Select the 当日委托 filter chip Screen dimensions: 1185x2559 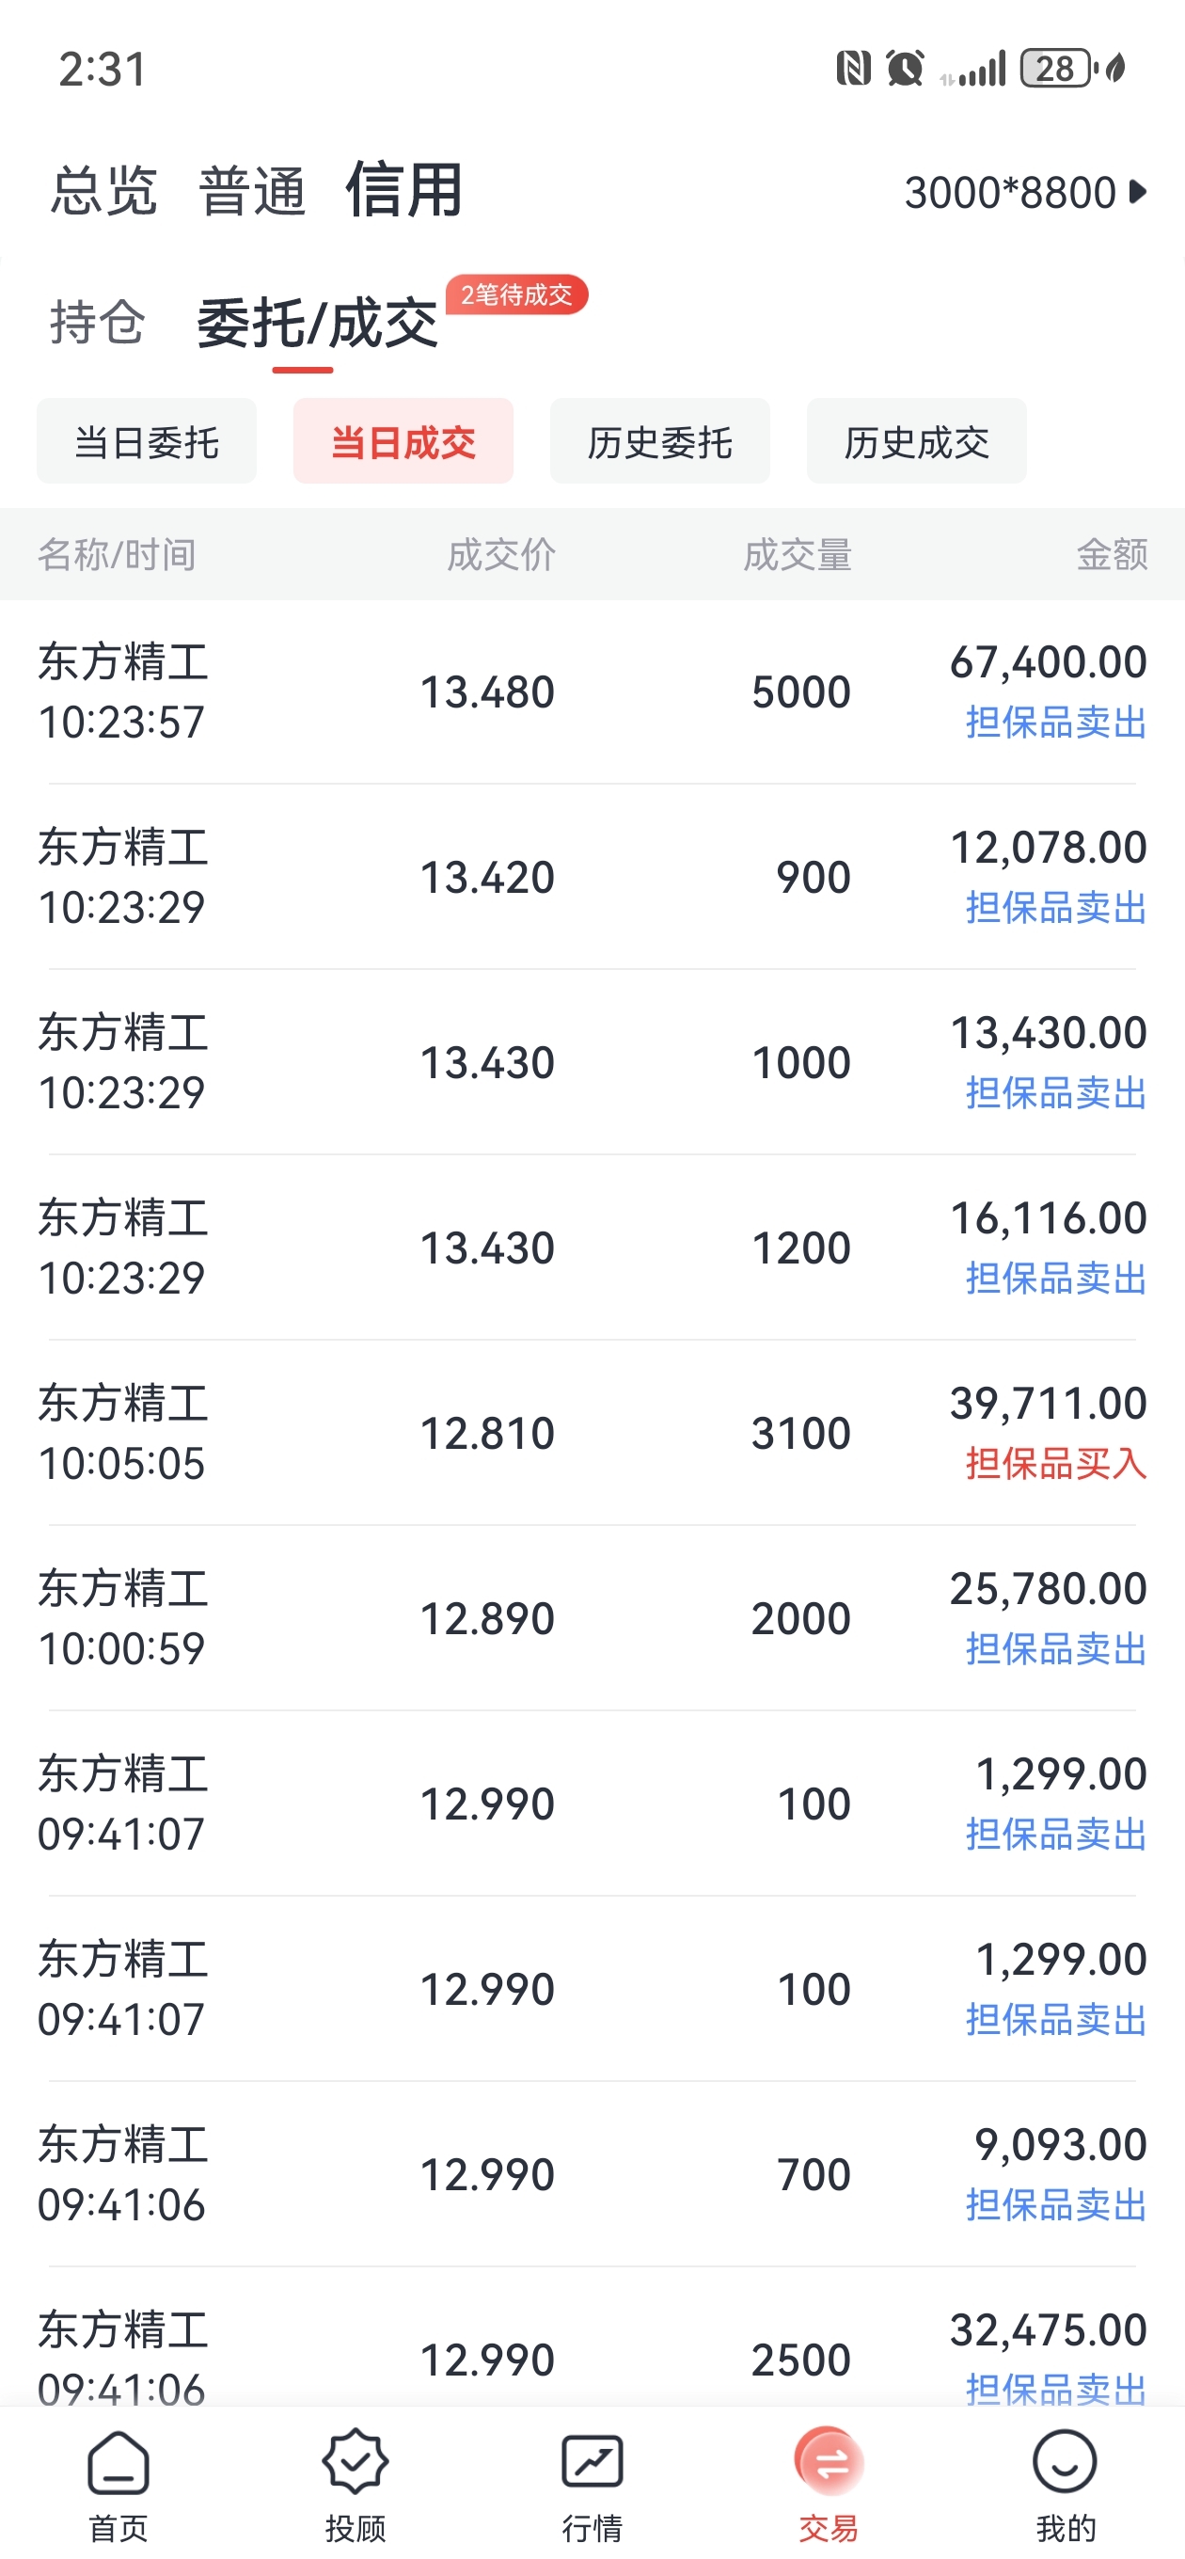[x=147, y=441]
